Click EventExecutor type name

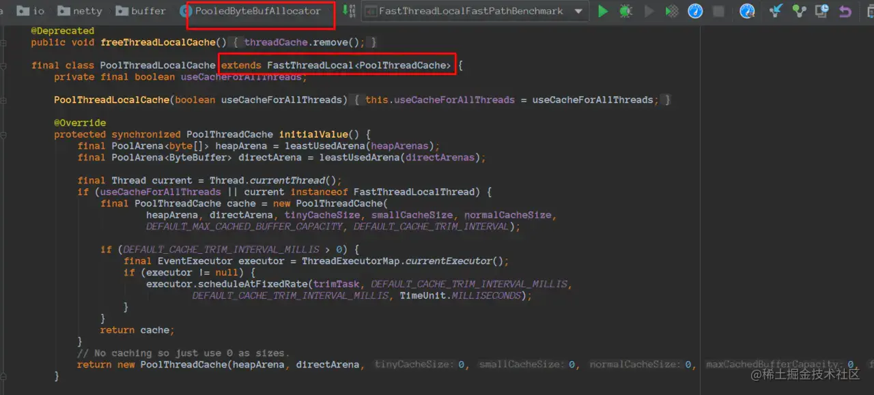[195, 261]
